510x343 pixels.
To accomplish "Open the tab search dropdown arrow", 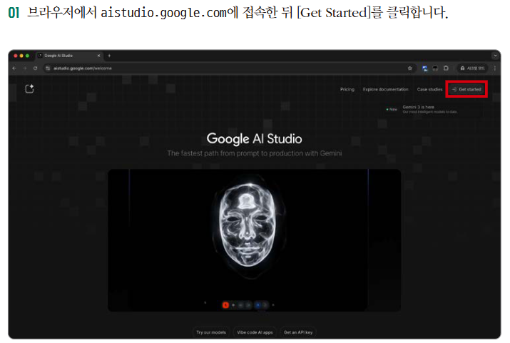I will pyautogui.click(x=495, y=56).
